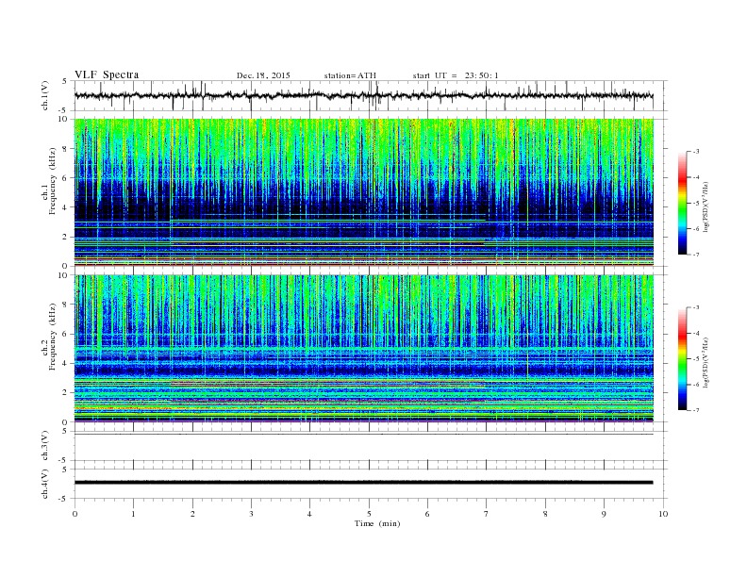Viewport: 747px width, 577px height.
Task: Click the "9" tick on the time axis
Action: click(x=604, y=514)
